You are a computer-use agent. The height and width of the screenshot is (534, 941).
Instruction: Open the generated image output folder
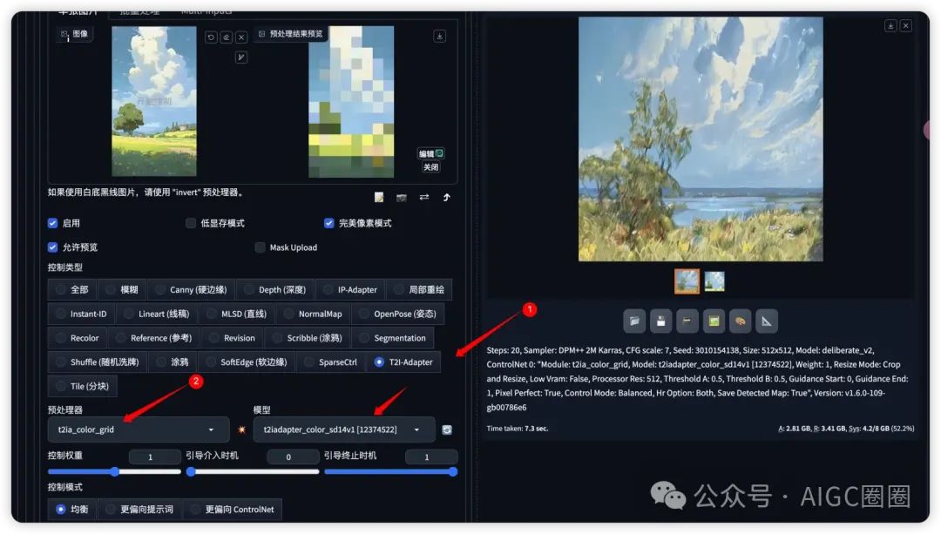point(634,321)
